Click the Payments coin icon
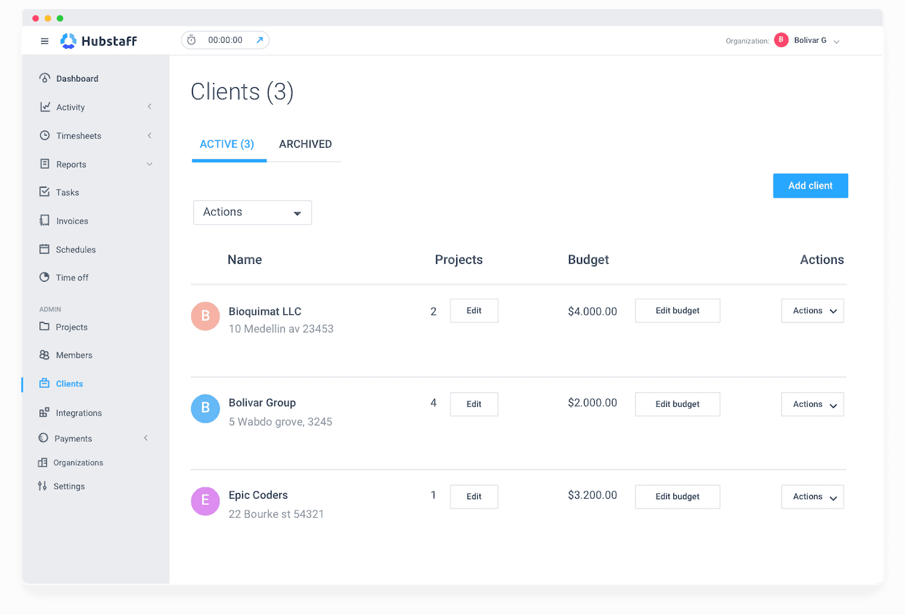The height and width of the screenshot is (615, 905). [x=43, y=438]
